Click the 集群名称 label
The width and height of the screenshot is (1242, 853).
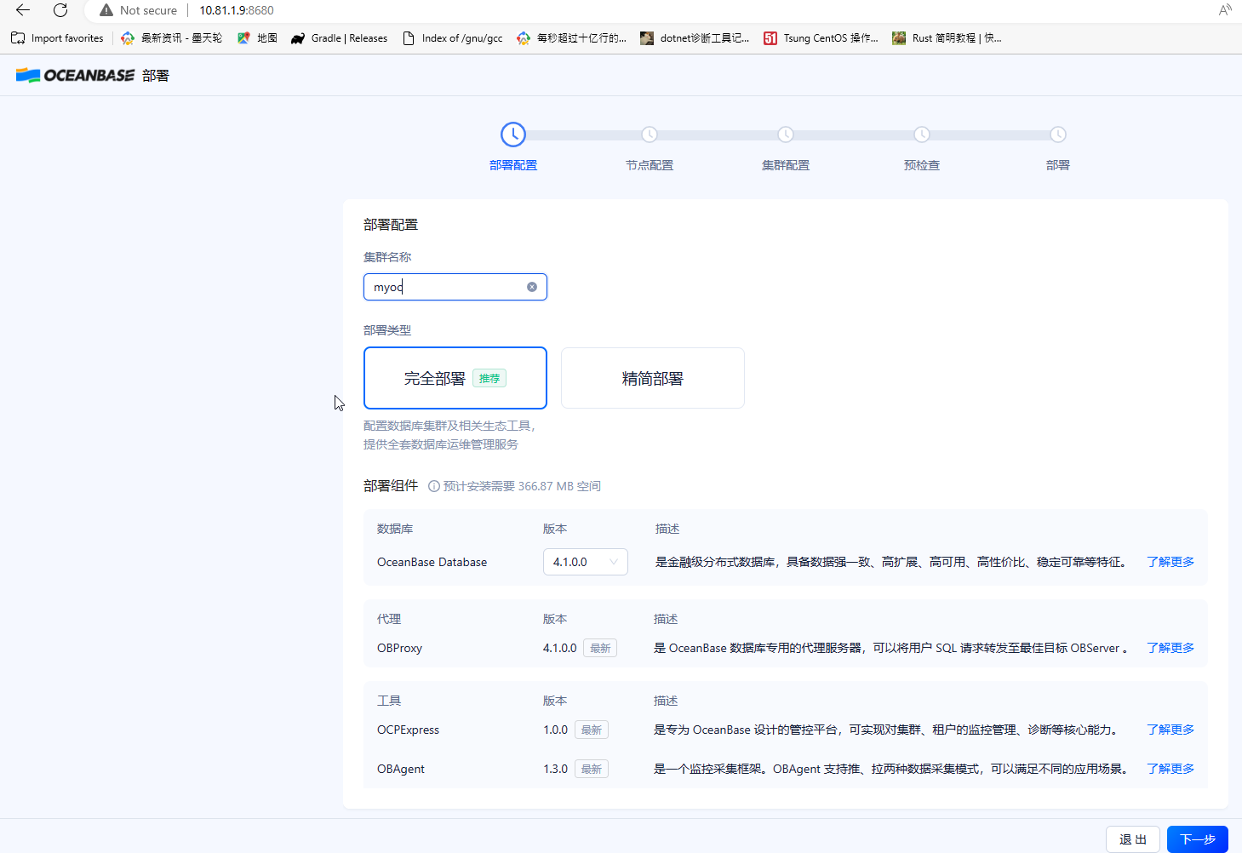coord(387,256)
